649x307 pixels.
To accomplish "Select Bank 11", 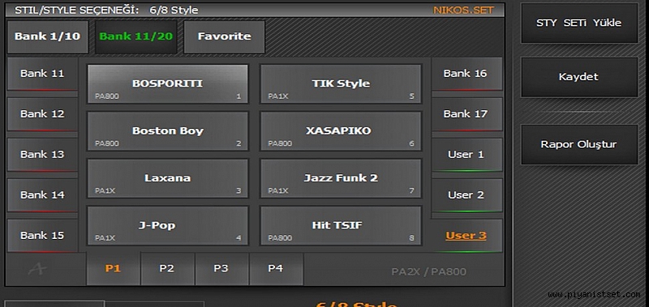I will (x=42, y=74).
